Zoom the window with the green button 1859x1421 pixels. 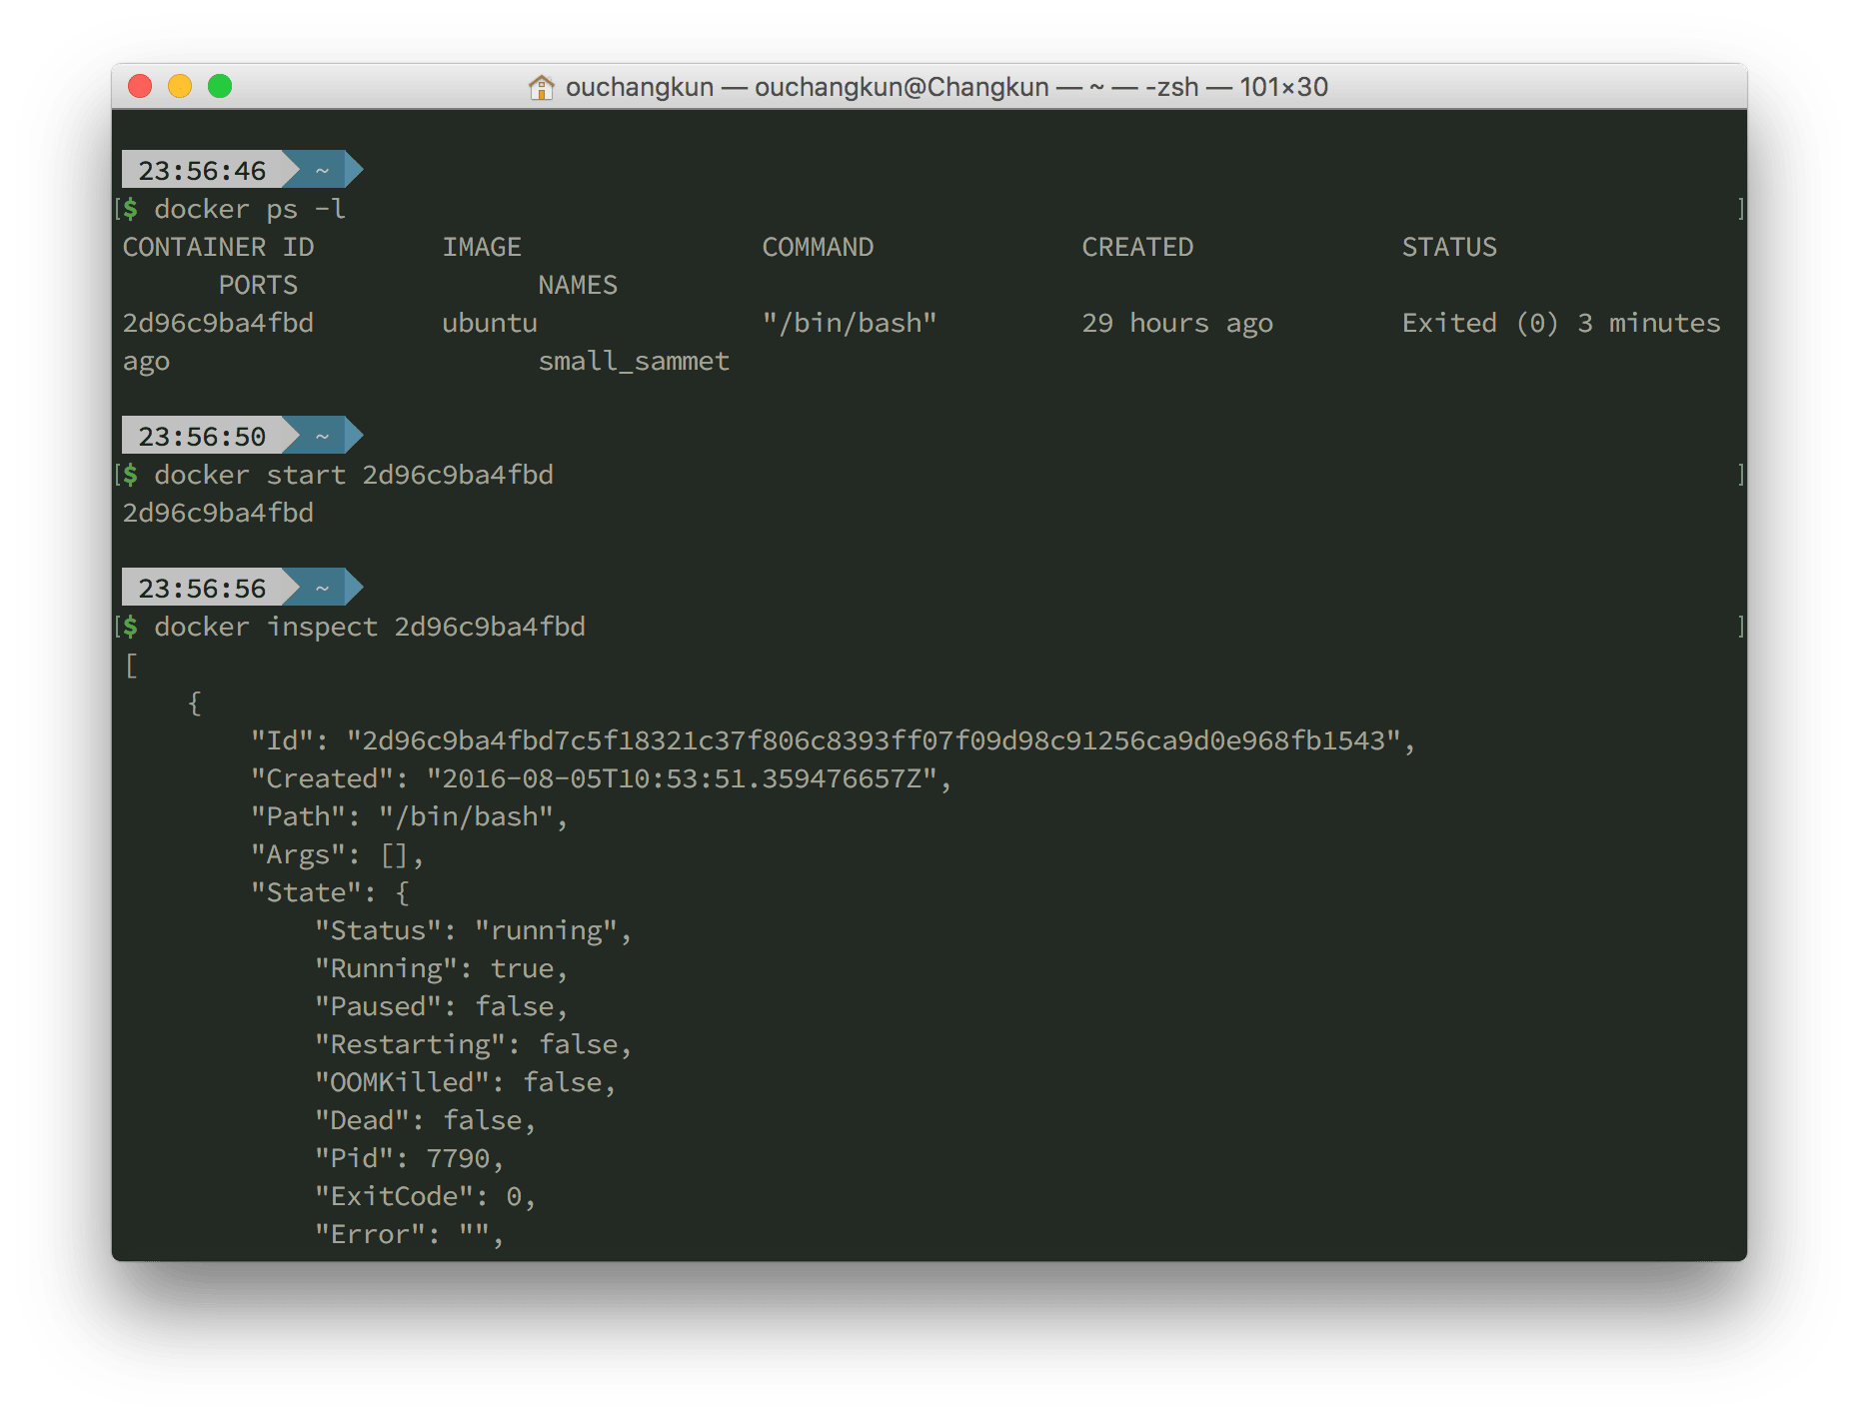220,87
